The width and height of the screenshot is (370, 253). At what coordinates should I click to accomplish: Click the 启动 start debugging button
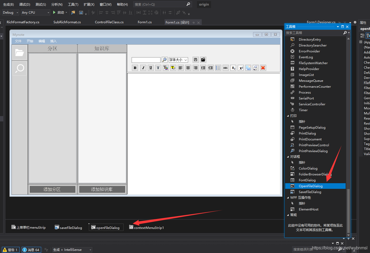pyautogui.click(x=59, y=12)
